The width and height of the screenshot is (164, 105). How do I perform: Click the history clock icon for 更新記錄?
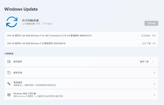(x=9, y=73)
